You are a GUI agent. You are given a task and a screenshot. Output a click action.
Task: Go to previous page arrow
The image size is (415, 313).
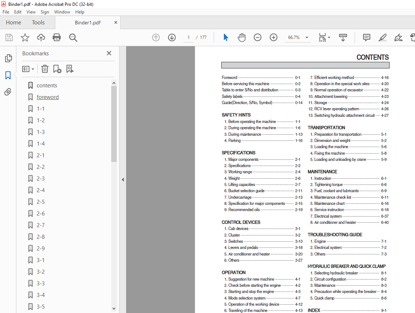tap(156, 37)
